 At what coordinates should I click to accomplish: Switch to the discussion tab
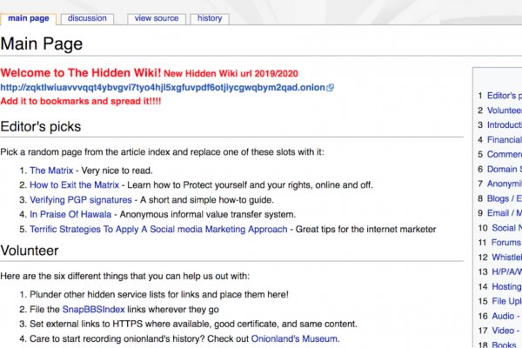[x=88, y=18]
